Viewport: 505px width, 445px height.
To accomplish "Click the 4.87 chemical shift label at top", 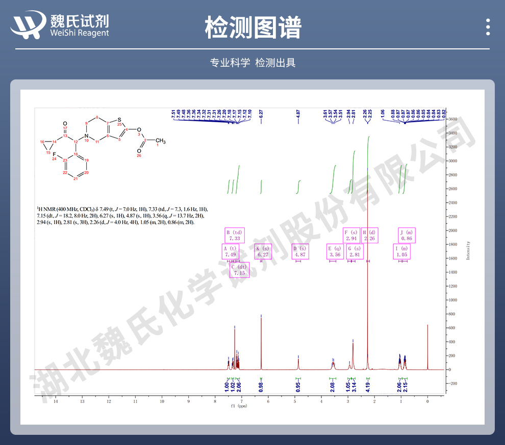I will click(x=298, y=114).
